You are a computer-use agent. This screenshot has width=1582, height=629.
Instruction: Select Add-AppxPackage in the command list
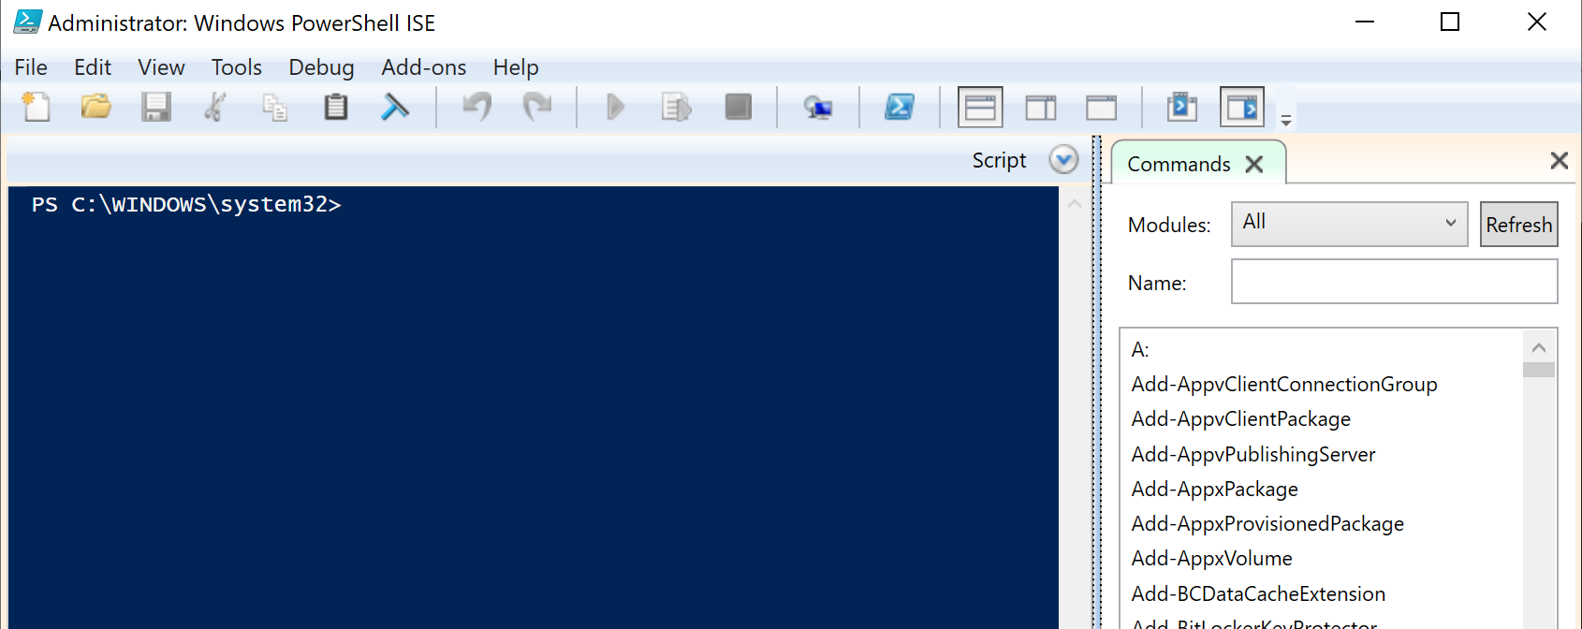click(x=1214, y=489)
